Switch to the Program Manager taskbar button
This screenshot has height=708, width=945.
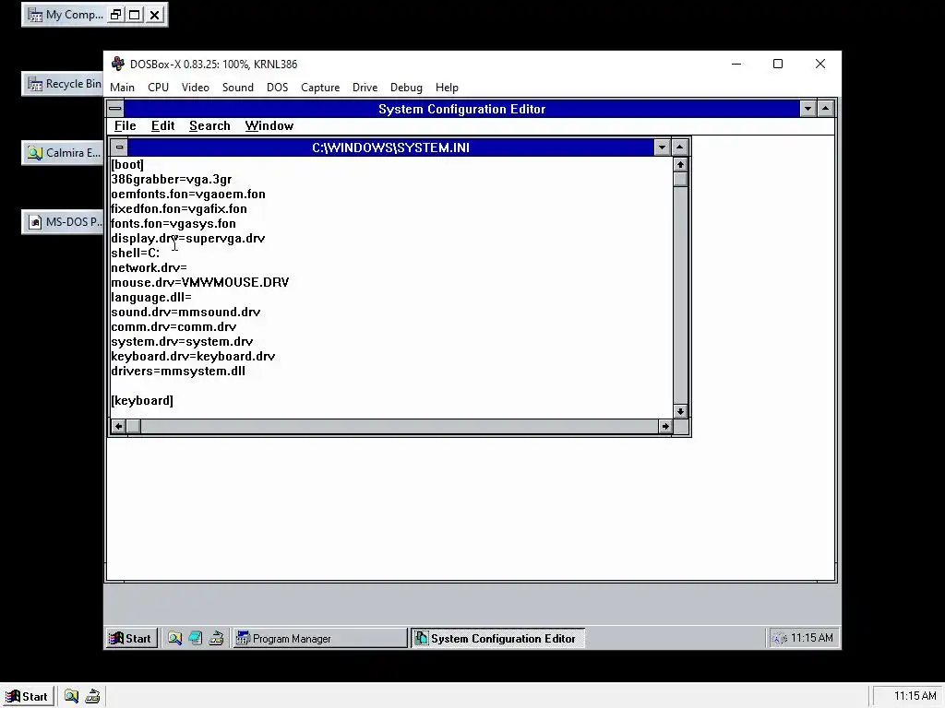pos(320,638)
